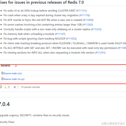Screen dimensions: 126x126
Task: Open pull request #11291
Action: [x=100, y=53]
